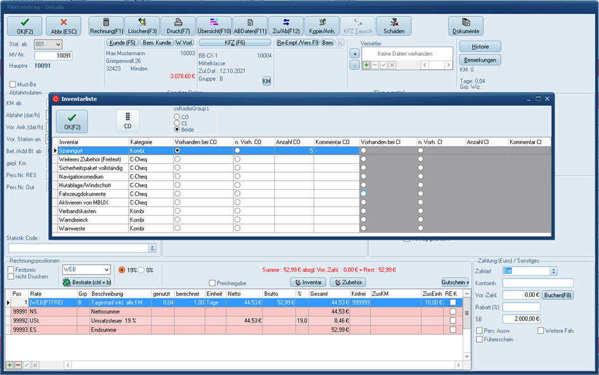
Task: Select the CI radio option
Action: (x=177, y=123)
